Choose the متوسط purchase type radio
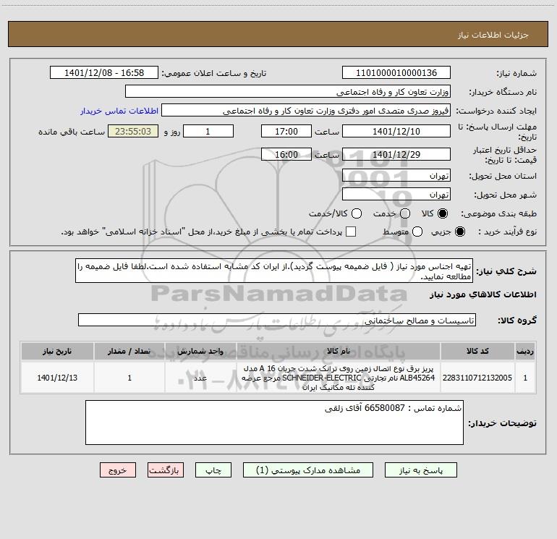 (x=417, y=232)
